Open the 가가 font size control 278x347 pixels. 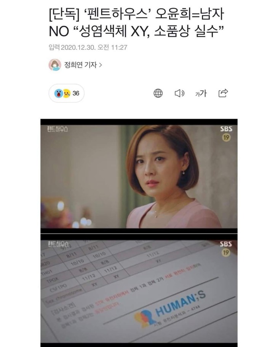(x=201, y=93)
